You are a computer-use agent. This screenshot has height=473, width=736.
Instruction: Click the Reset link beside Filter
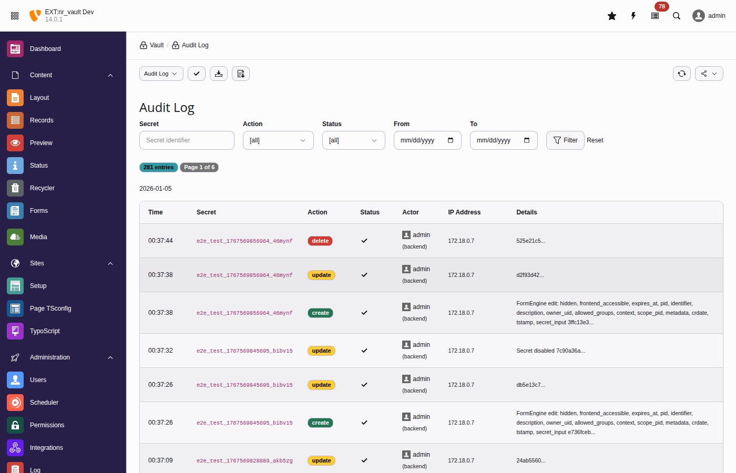pyautogui.click(x=595, y=140)
